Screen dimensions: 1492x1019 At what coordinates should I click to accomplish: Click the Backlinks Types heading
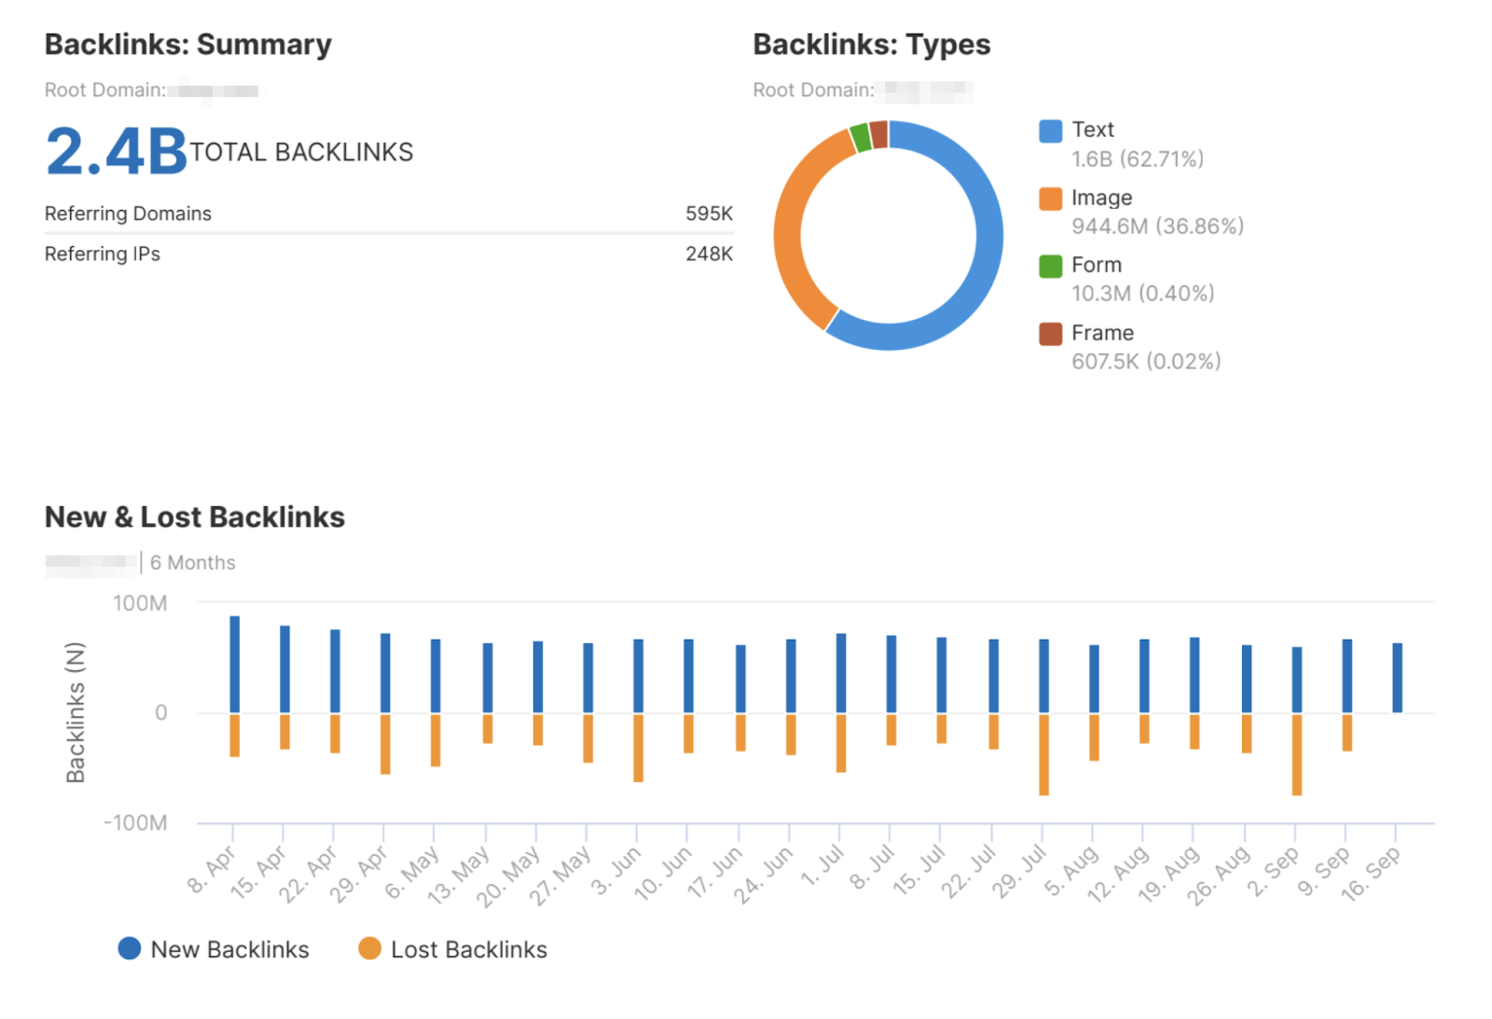872,44
